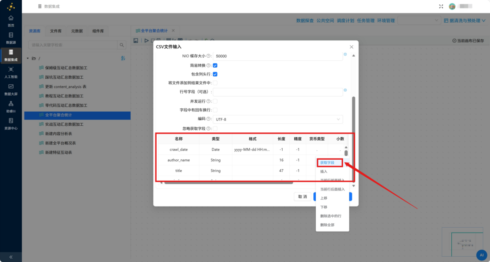Image resolution: width=490 pixels, height=262 pixels.
Task: Switch to the 资源库 tab
Action: tap(35, 31)
